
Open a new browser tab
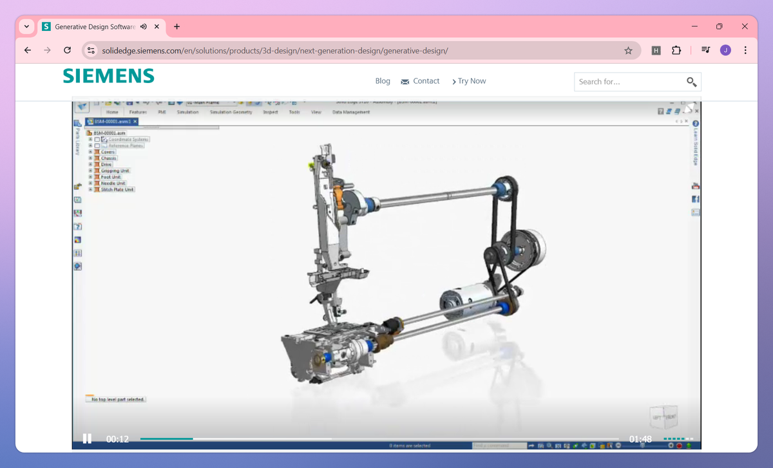pyautogui.click(x=177, y=27)
